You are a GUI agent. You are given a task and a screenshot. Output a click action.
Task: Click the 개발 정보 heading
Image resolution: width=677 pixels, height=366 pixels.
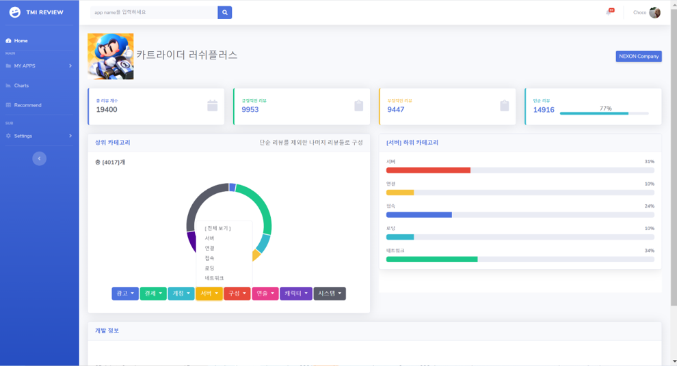click(107, 330)
